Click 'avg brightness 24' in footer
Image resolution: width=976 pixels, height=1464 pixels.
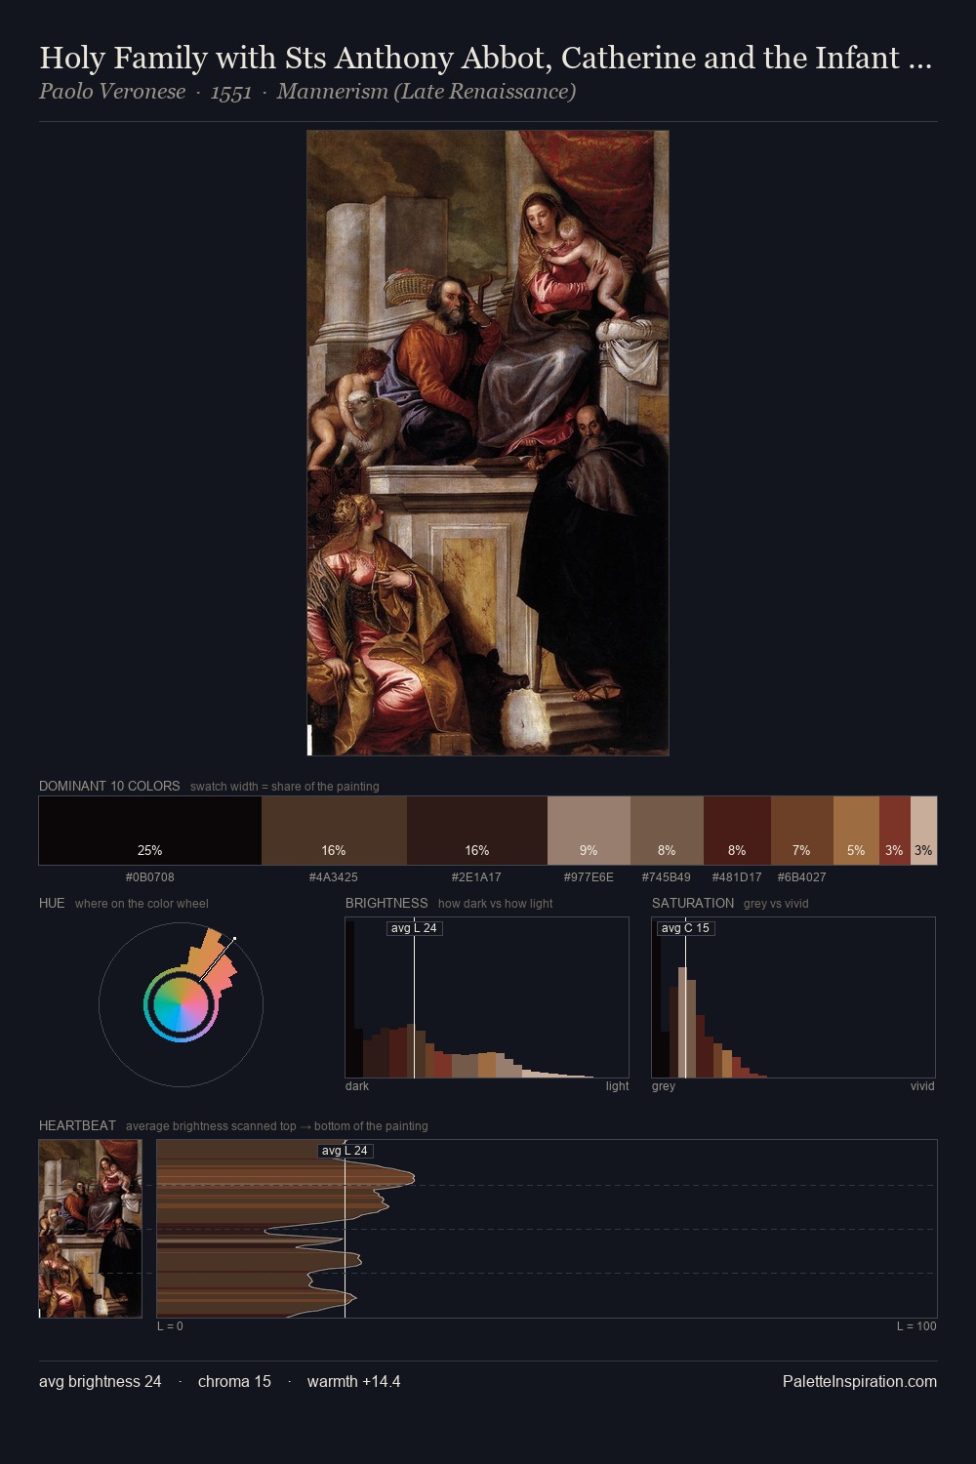(x=101, y=1381)
